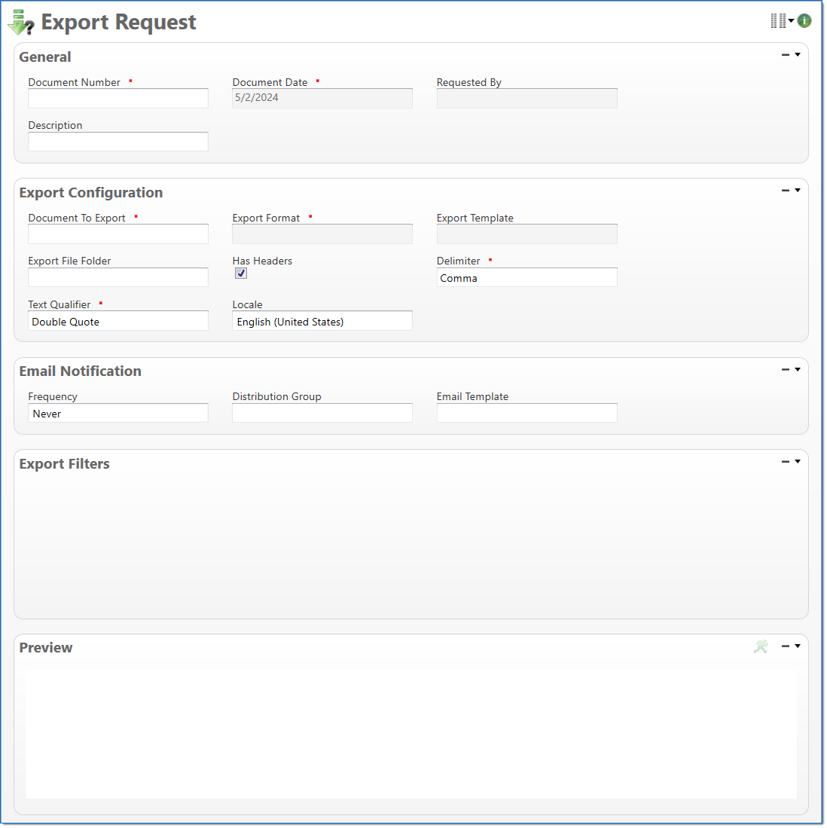Viewport: 827px width, 828px height.
Task: Click into the Document Number field
Action: click(x=118, y=99)
